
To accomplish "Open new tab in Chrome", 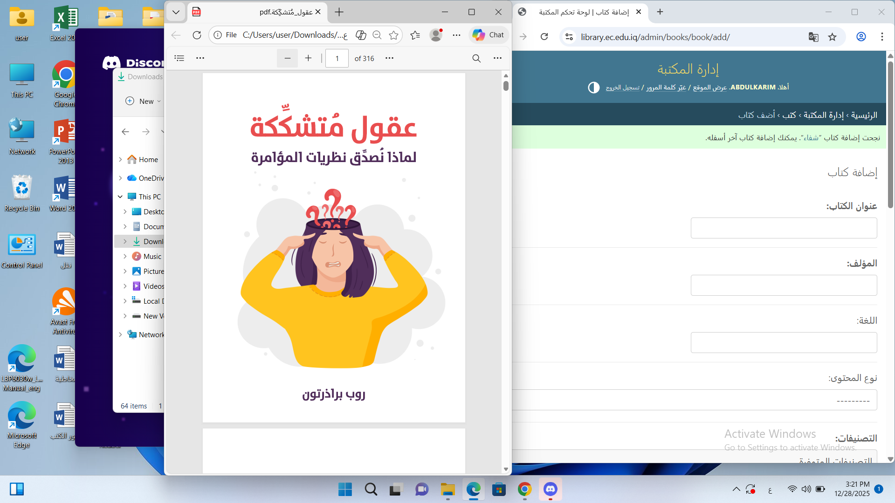I will coord(660,12).
